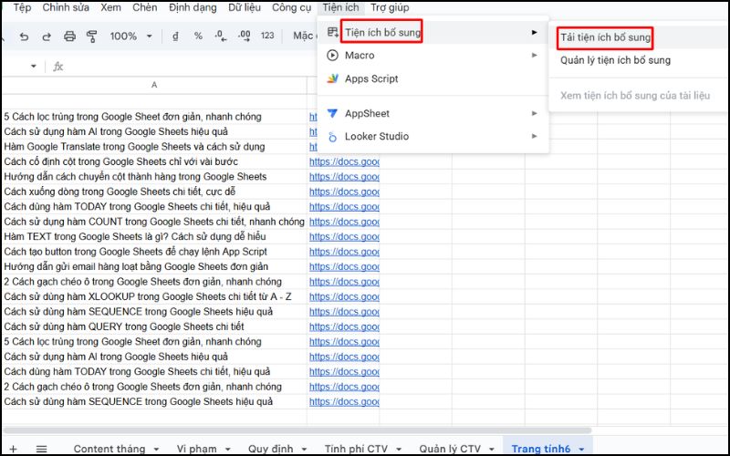
Task: Apply the đ currency format
Action: pyautogui.click(x=175, y=36)
